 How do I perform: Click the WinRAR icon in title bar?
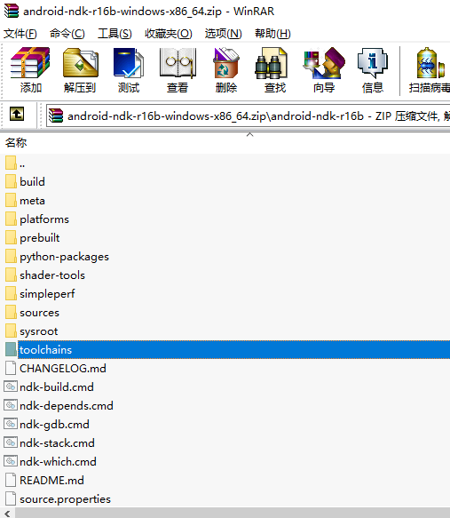[12, 11]
